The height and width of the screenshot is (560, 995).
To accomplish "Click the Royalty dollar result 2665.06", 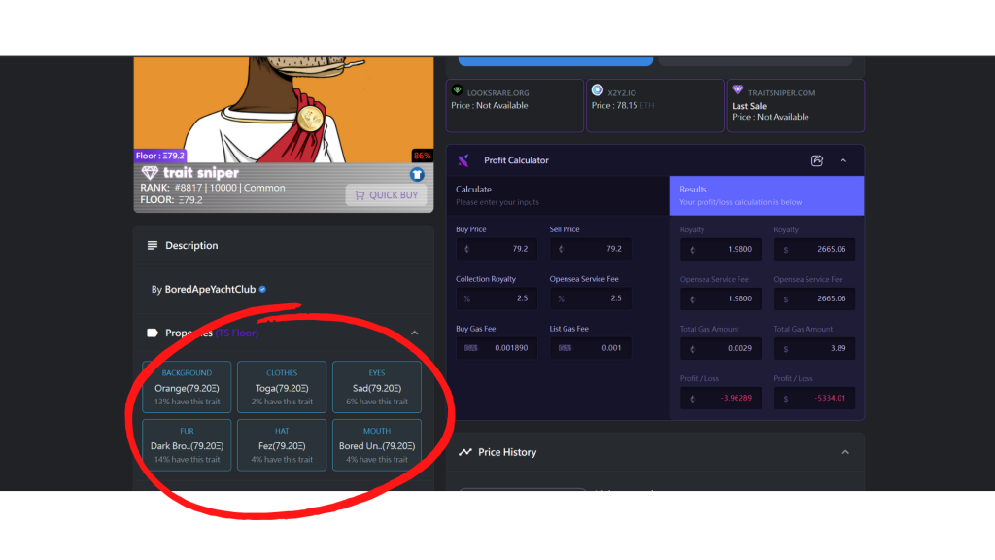I will [x=815, y=250].
